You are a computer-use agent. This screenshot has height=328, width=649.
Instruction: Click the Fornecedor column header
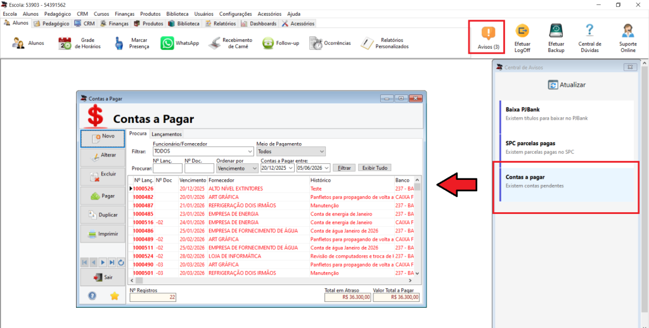[259, 180]
